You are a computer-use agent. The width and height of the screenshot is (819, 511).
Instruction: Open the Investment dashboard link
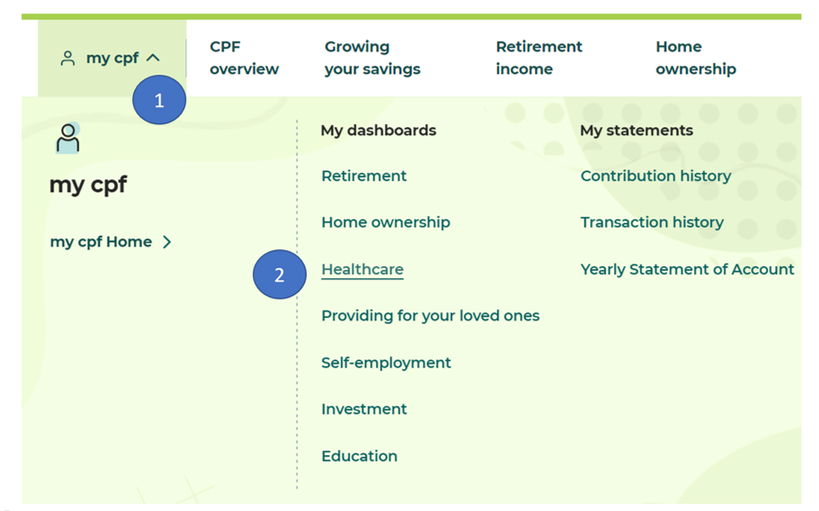364,409
